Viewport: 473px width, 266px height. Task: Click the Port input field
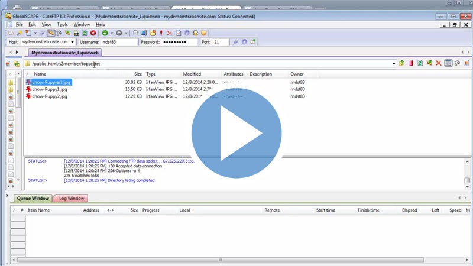coord(220,42)
